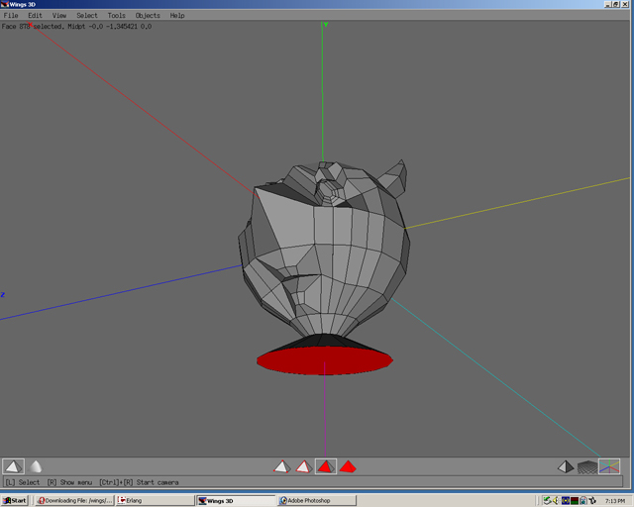This screenshot has height=507, width=634.
Task: Click the Windows Start button
Action: tap(15, 500)
